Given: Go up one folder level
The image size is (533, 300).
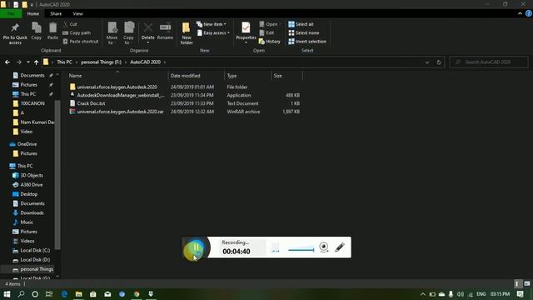Looking at the screenshot, I should pos(36,62).
